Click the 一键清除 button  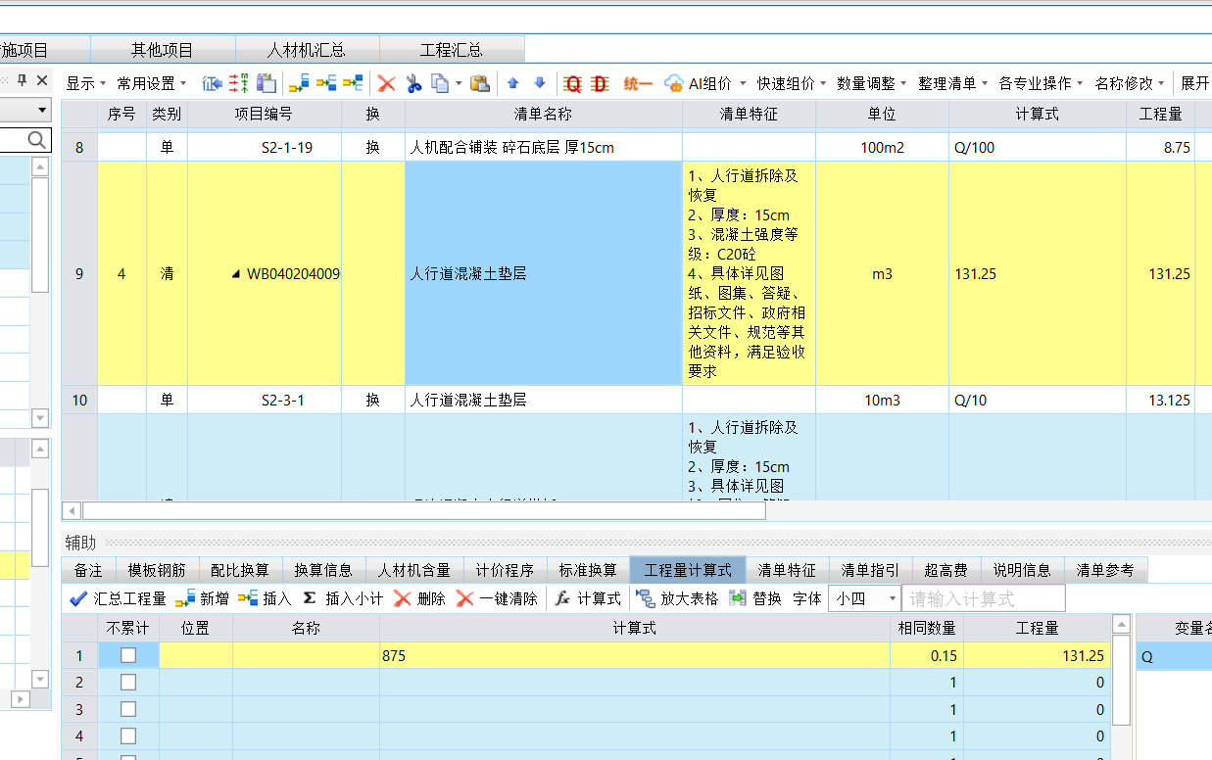tap(497, 598)
